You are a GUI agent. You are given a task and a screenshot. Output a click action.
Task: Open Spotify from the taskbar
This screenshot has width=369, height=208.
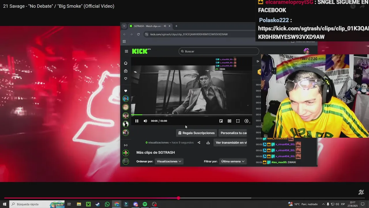[x=145, y=204]
